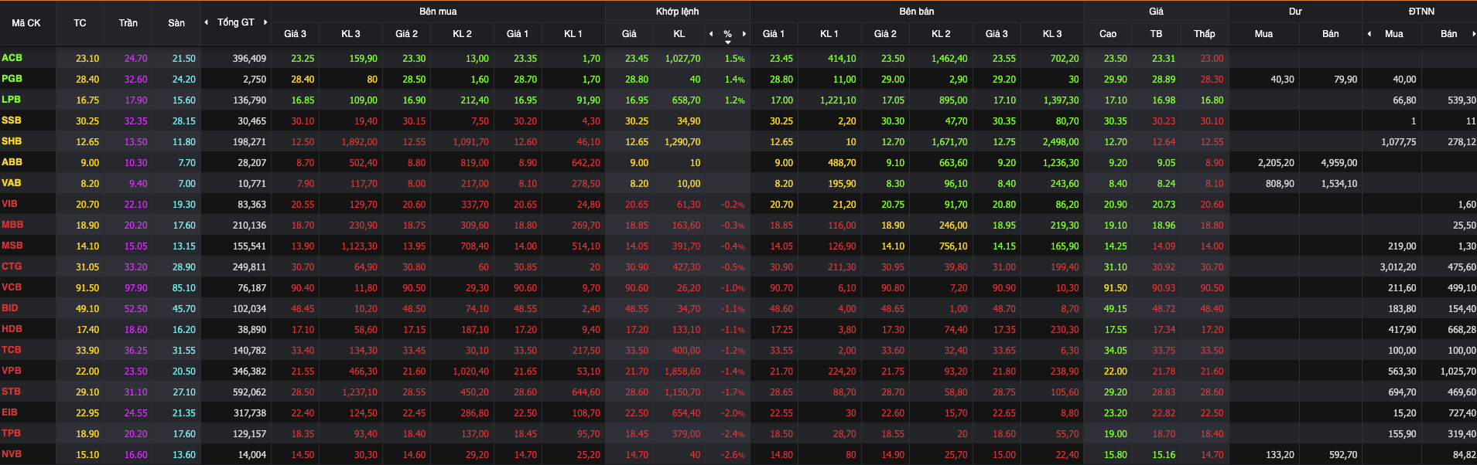Click the ĐTNN group header
Screen dimensions: 1477x465
(1421, 12)
